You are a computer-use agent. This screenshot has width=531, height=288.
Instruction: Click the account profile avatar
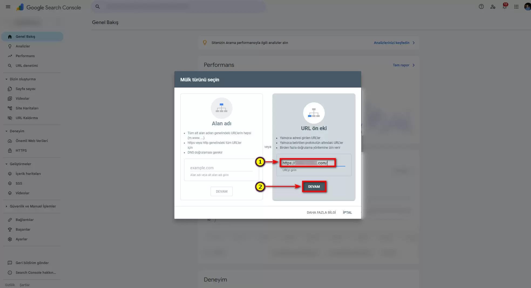pos(527,7)
